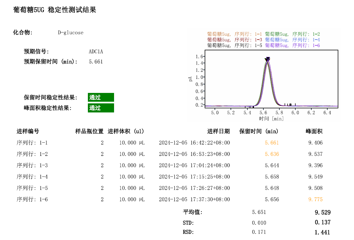Click the green 通过 badge for peak area stability

coord(101,108)
